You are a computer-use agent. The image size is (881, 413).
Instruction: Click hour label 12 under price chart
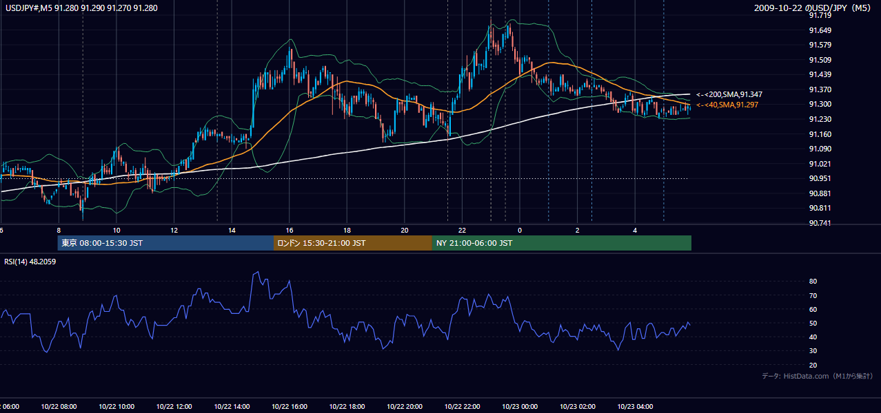click(174, 230)
